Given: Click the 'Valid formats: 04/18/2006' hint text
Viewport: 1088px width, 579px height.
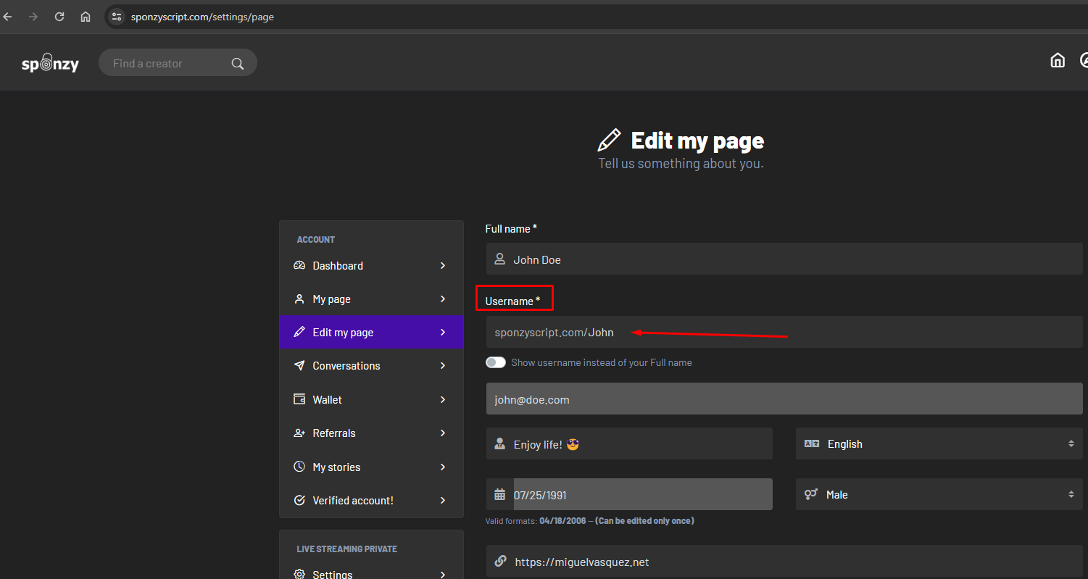Looking at the screenshot, I should point(589,520).
